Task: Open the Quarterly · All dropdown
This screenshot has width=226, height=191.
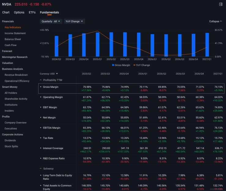Action: click(51, 21)
